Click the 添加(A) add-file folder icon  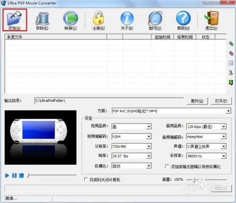pyautogui.click(x=15, y=18)
